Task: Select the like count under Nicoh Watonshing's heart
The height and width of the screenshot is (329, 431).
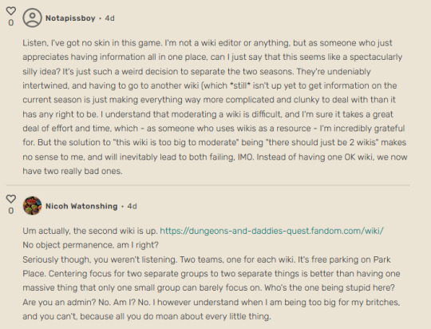Action: (x=11, y=211)
